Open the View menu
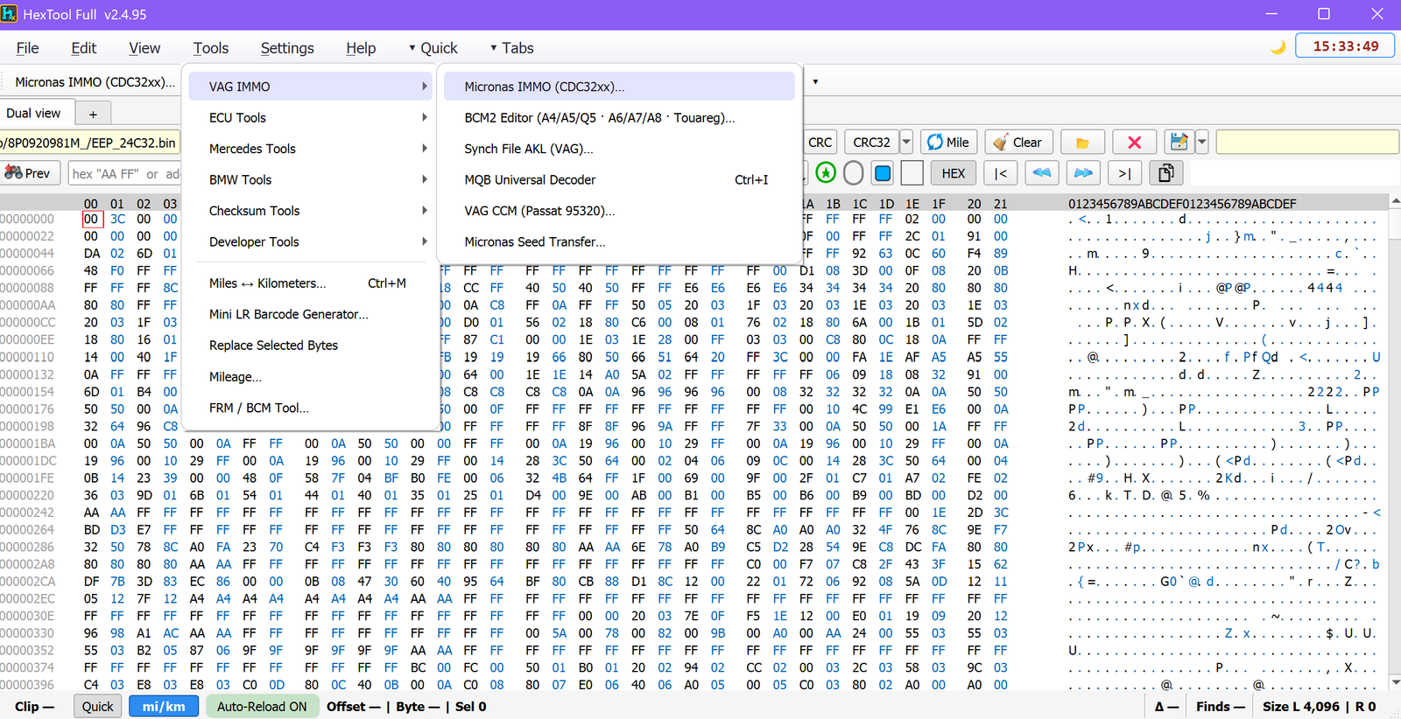Viewport: 1401px width, 719px height. pyautogui.click(x=144, y=48)
